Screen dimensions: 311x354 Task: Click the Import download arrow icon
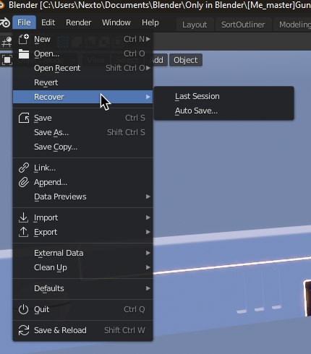pos(24,217)
